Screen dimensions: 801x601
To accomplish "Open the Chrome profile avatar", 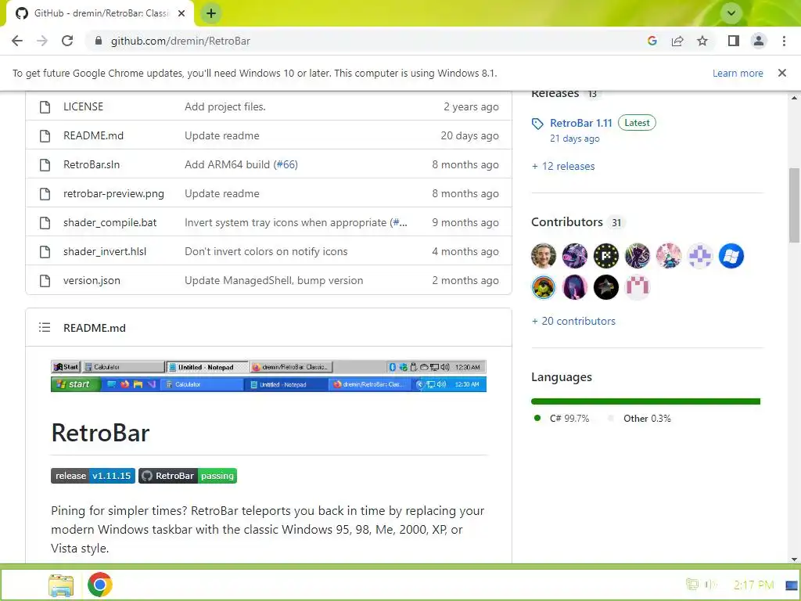I will coord(759,41).
